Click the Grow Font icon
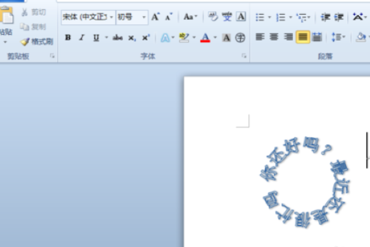370x247 pixels. point(155,17)
